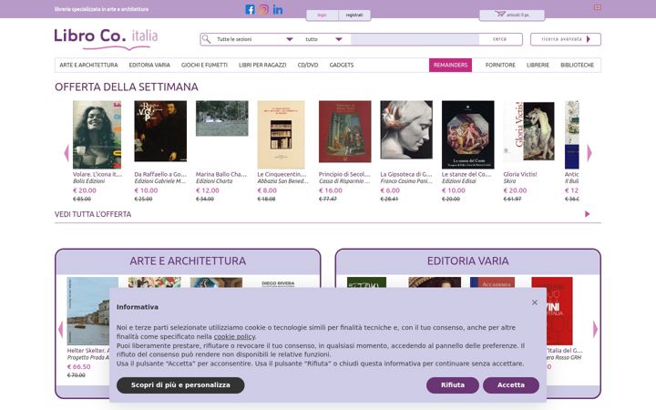The height and width of the screenshot is (410, 656).
Task: Show next books in Editoria Varia carousel
Action: click(595, 329)
